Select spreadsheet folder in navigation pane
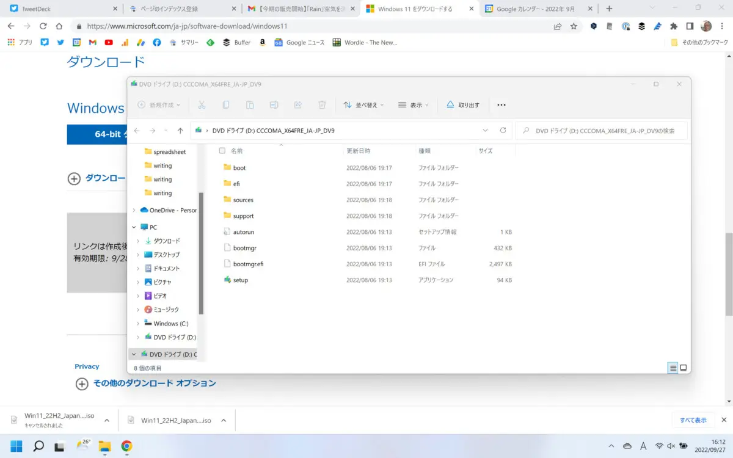 click(x=165, y=152)
